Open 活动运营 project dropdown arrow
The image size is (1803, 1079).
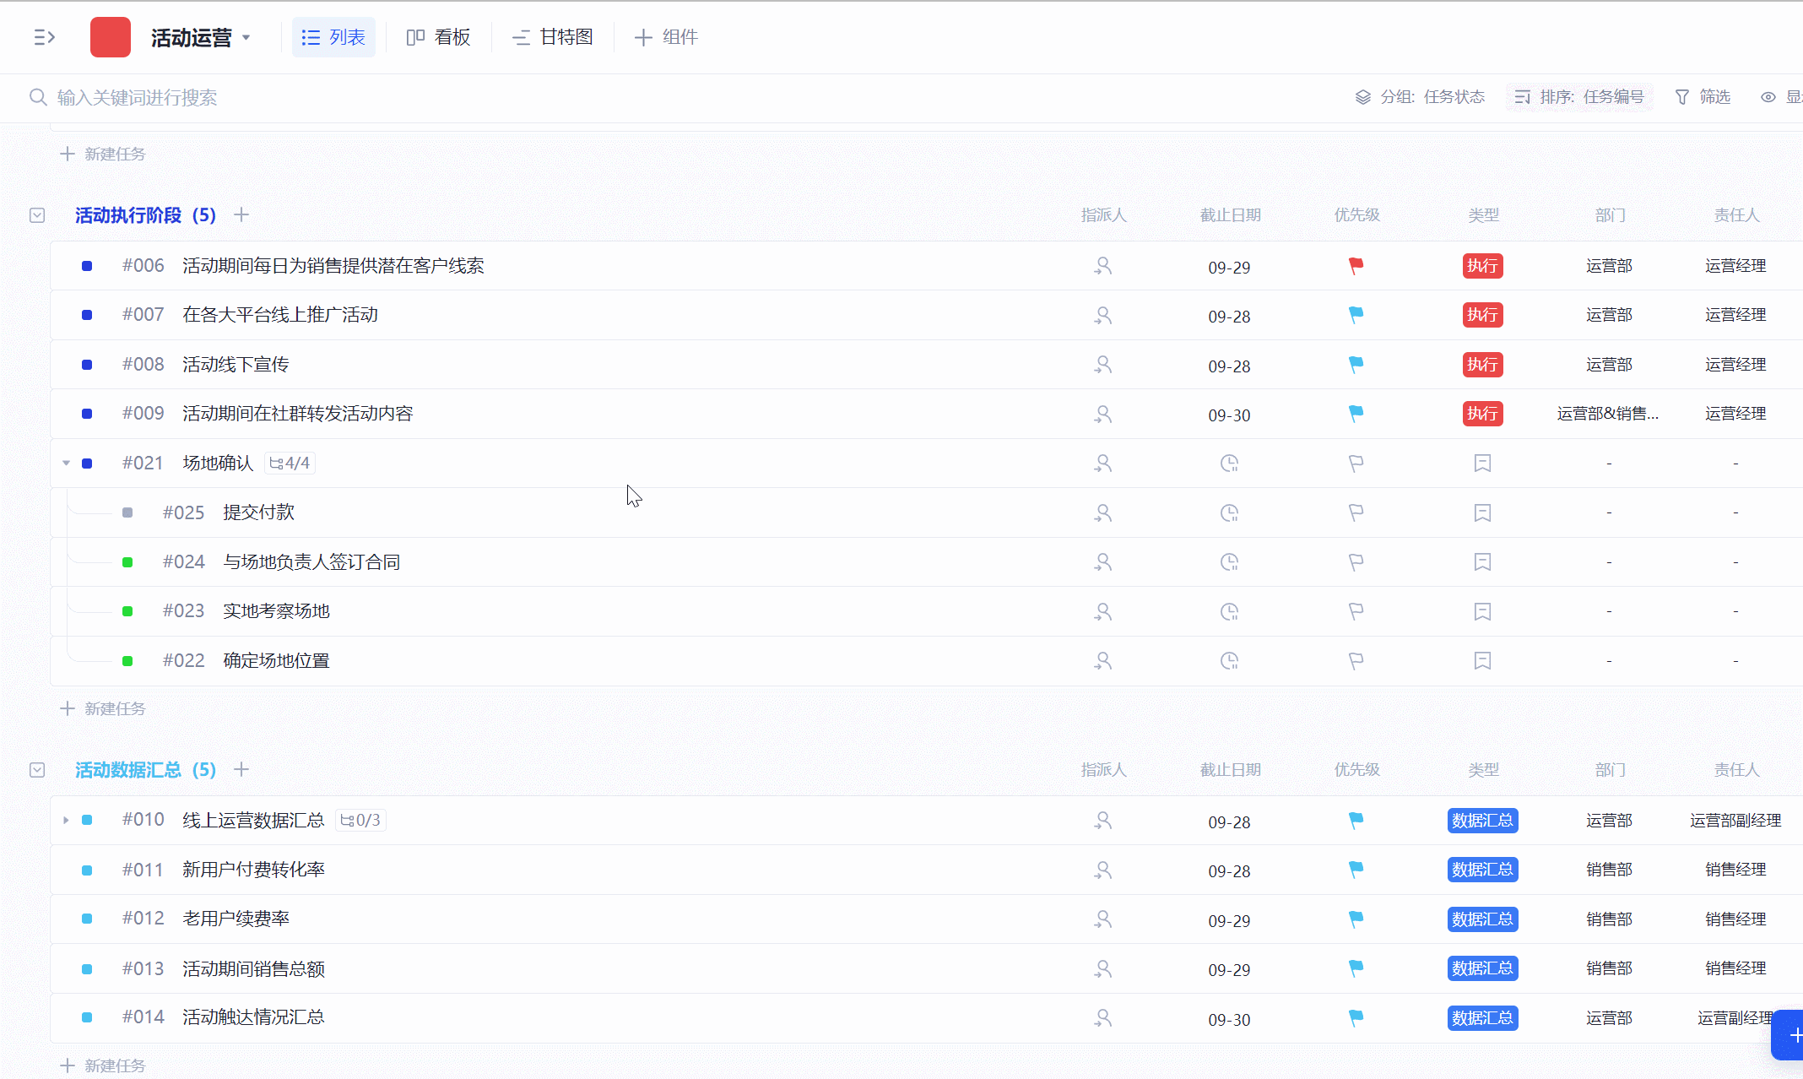246,37
